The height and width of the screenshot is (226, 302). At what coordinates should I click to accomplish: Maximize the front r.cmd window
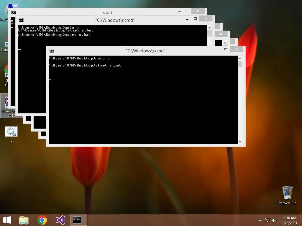click(226, 49)
